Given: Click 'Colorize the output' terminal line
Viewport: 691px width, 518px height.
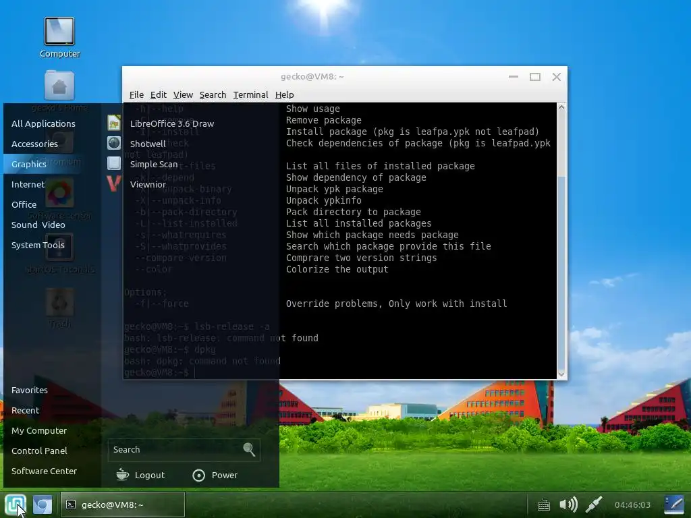Looking at the screenshot, I should 337,269.
